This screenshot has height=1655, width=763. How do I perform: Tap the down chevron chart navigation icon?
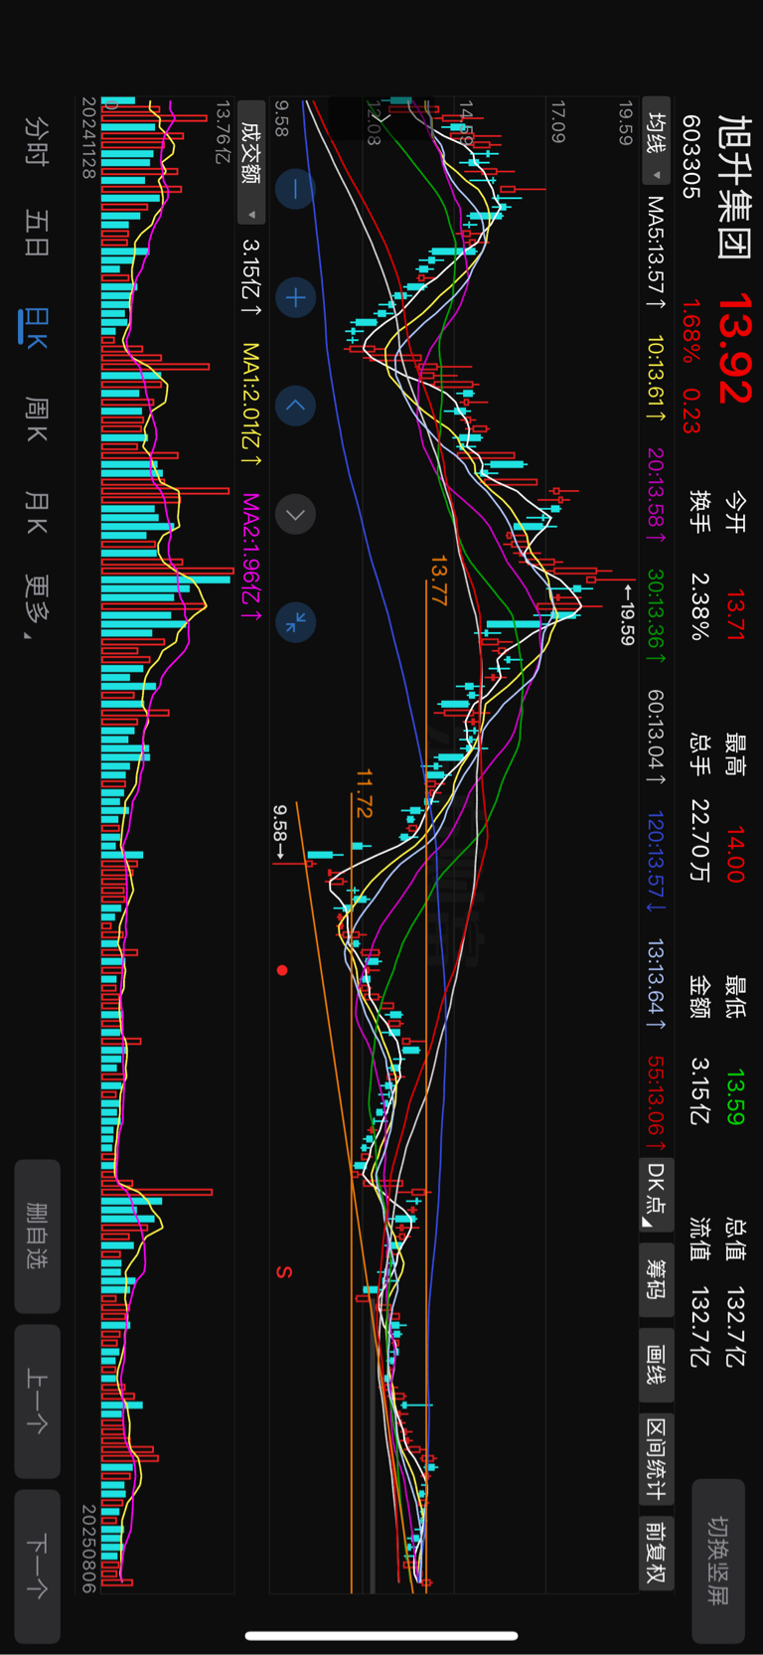pyautogui.click(x=295, y=514)
